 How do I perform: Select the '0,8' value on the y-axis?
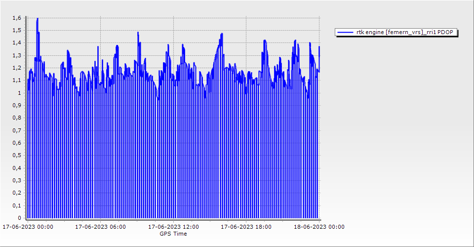coord(17,118)
